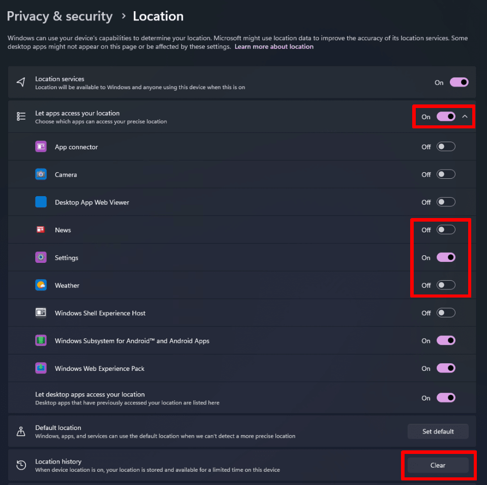
Task: Click the Location services arrow icon
Action: 21,83
